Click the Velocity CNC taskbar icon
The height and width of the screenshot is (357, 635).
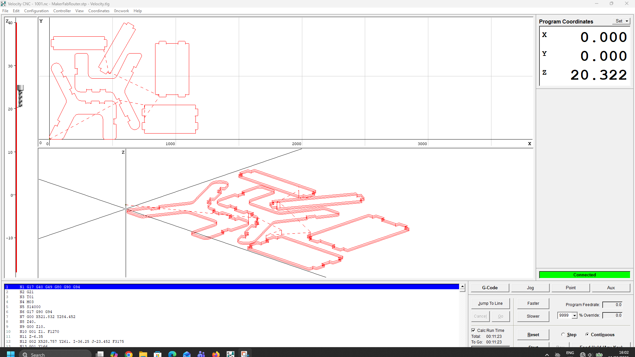(x=230, y=354)
